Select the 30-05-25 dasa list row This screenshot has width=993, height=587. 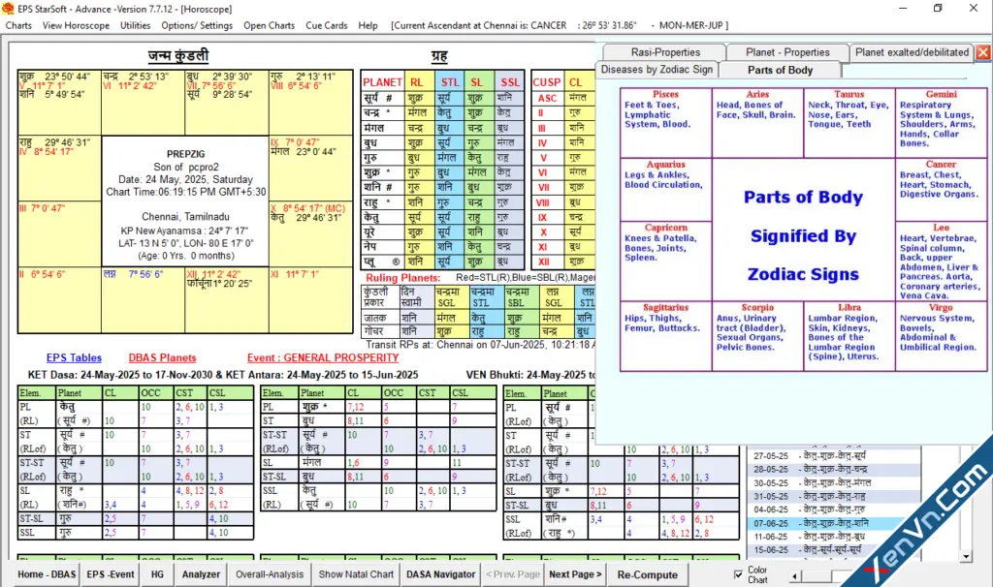pyautogui.click(x=833, y=482)
